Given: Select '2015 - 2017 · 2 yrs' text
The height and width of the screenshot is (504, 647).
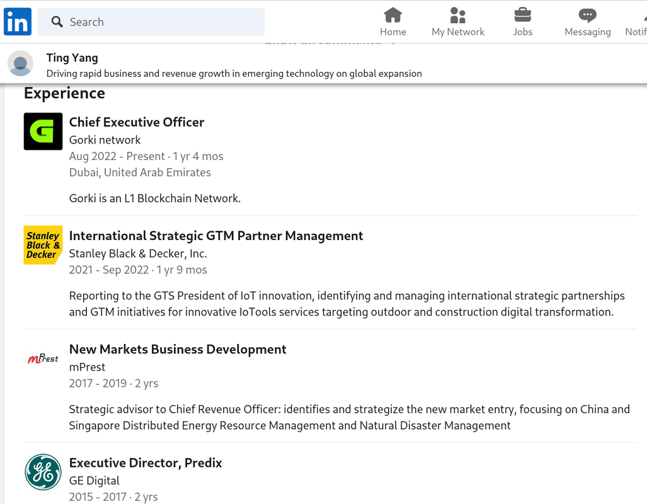Looking at the screenshot, I should (113, 496).
